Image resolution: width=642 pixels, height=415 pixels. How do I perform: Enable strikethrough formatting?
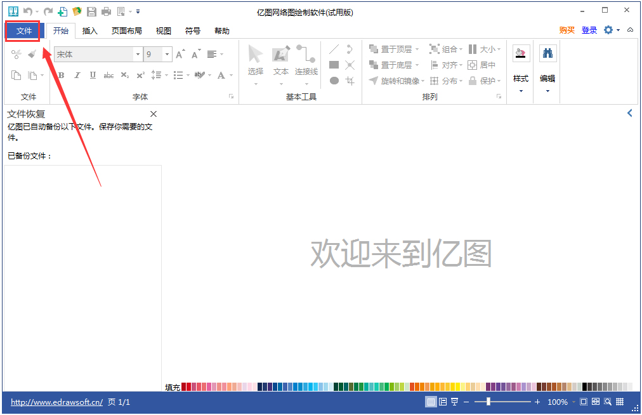click(108, 75)
